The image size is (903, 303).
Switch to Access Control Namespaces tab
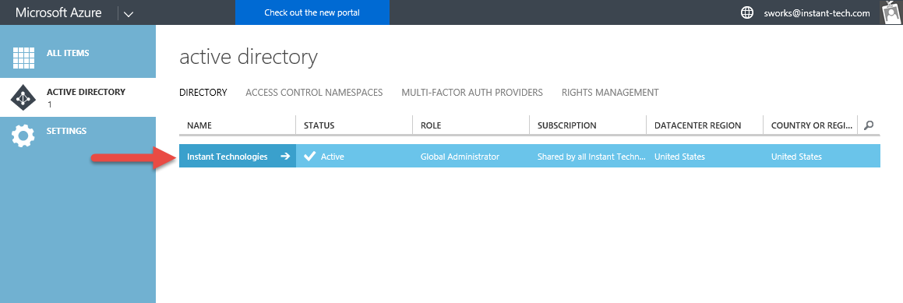pos(314,92)
